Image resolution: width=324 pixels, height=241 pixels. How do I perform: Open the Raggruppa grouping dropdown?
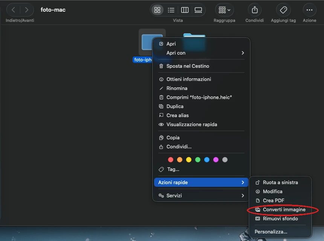coord(225,10)
